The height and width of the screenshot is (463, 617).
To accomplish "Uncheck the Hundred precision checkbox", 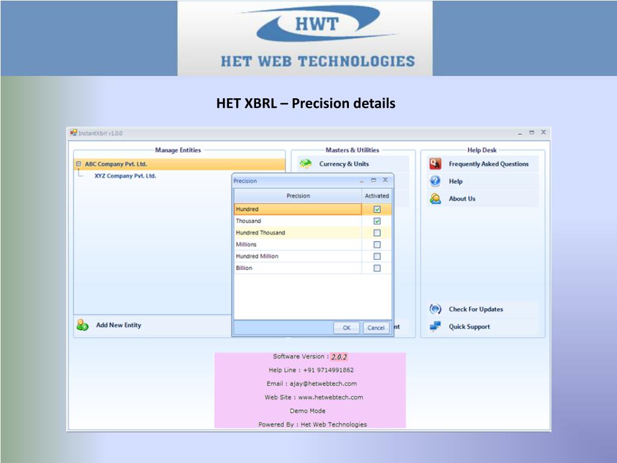I will [377, 209].
